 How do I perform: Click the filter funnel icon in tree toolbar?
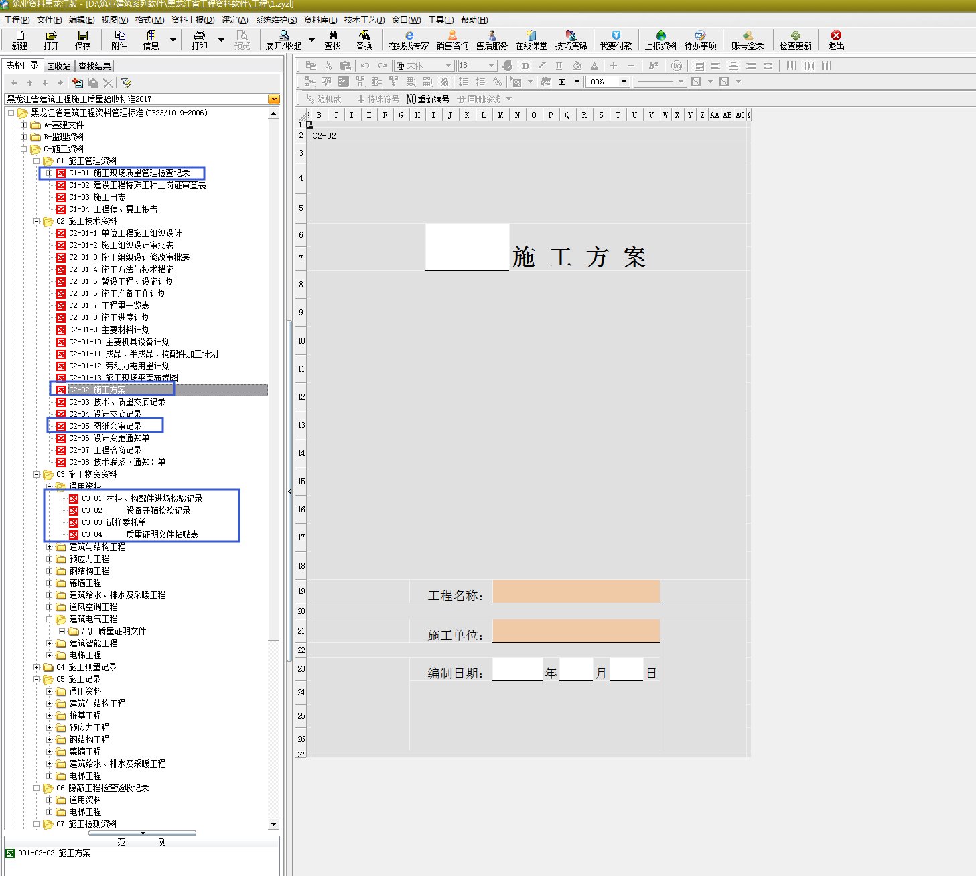pyautogui.click(x=126, y=83)
